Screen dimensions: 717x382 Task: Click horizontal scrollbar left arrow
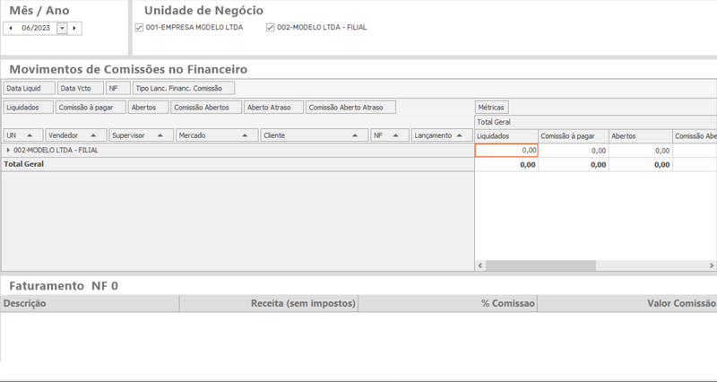[480, 265]
